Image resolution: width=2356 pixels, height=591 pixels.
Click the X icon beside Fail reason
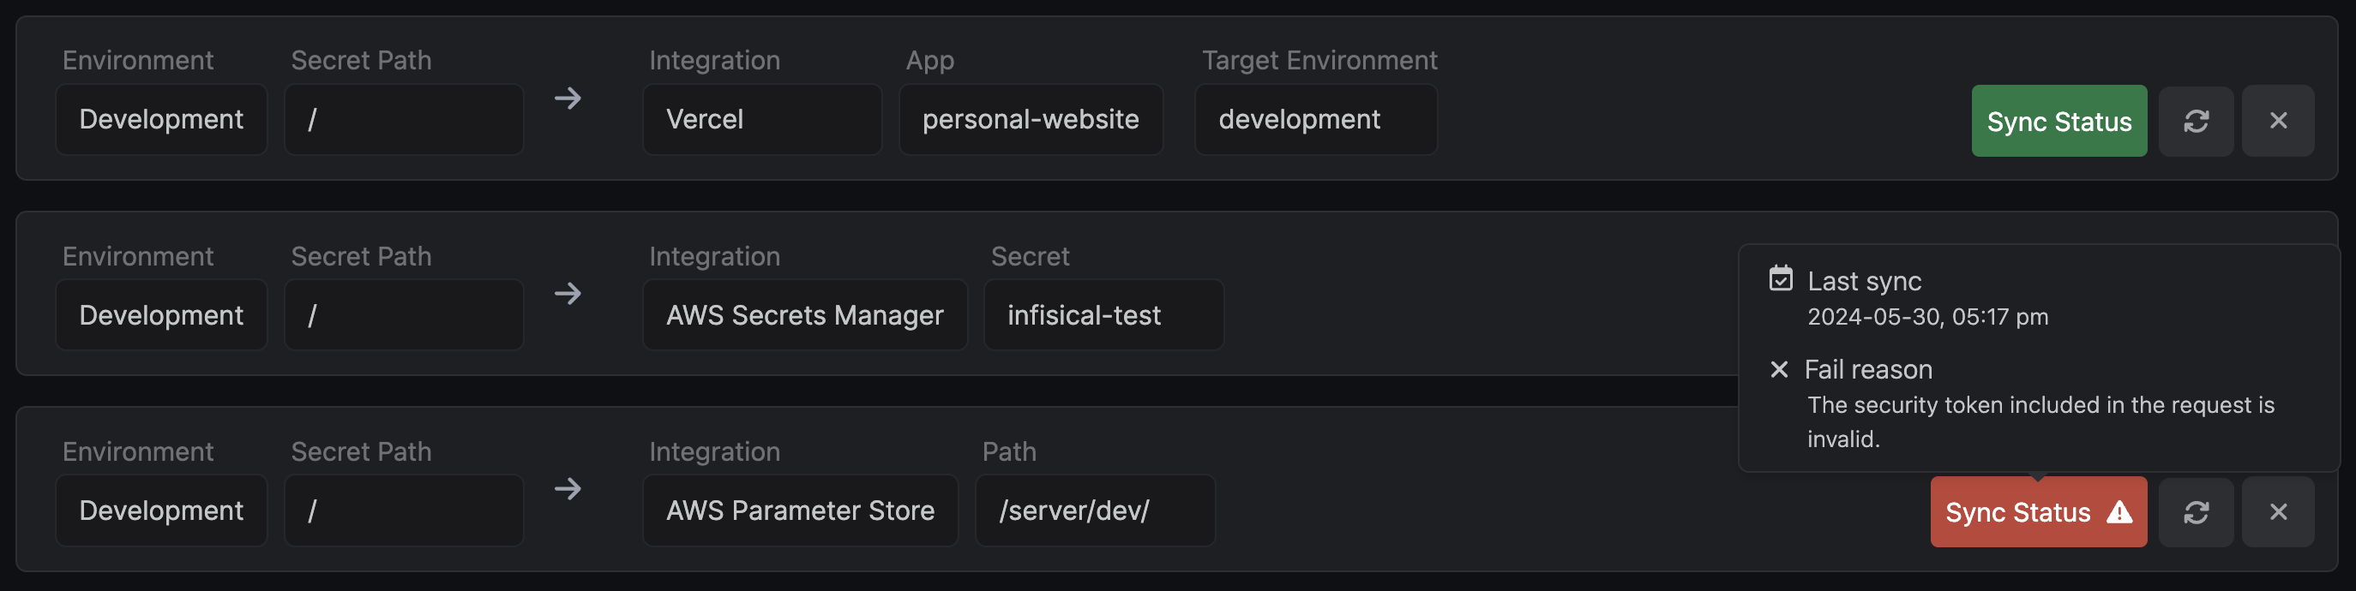1779,370
